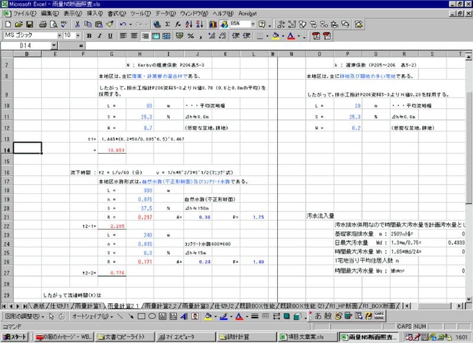Toggle the Drawing toolbar button

tap(224, 24)
